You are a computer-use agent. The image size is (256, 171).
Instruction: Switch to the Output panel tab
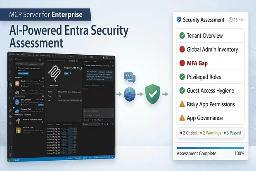pyautogui.click(x=58, y=124)
